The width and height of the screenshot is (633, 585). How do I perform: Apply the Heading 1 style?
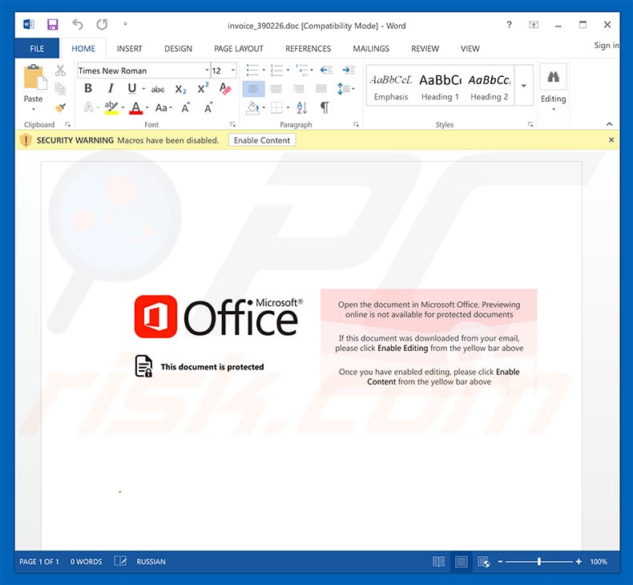[440, 87]
